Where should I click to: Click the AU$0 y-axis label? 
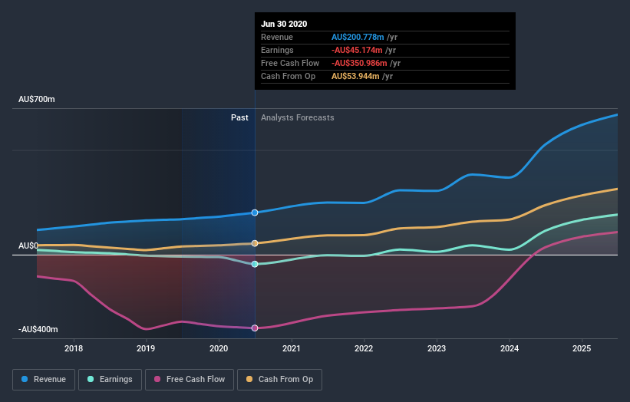(28, 245)
